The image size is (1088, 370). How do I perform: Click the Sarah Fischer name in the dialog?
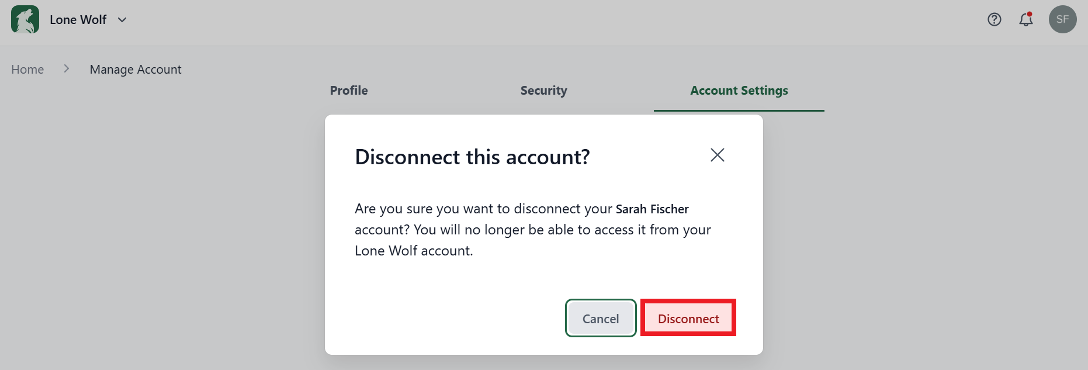(x=652, y=209)
